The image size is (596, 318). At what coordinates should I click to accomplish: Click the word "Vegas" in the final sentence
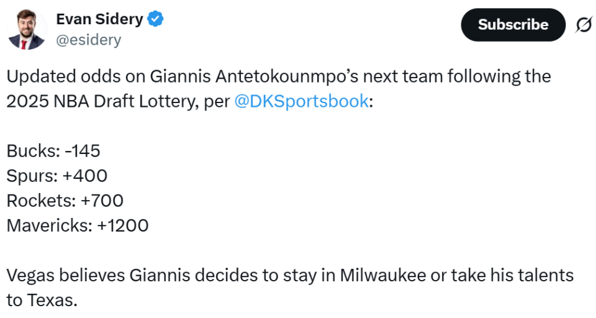(x=30, y=275)
